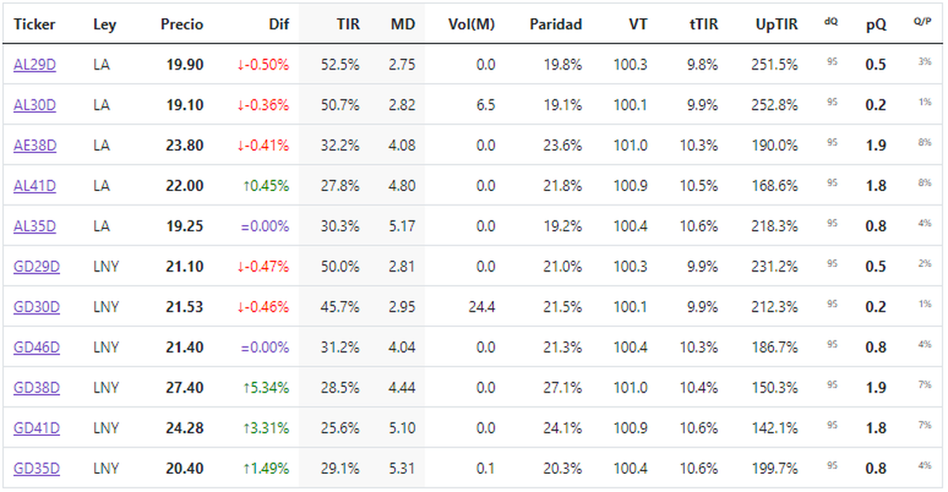This screenshot has width=948, height=492.
Task: Follow the AL41D ticker link
Action: click(35, 186)
